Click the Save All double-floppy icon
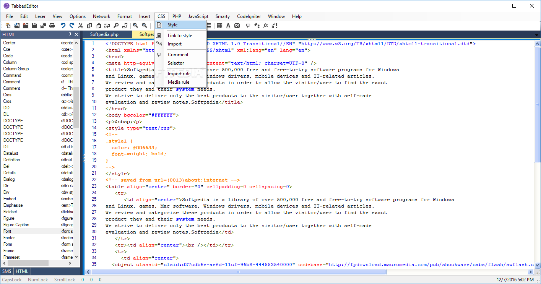 pyautogui.click(x=43, y=26)
